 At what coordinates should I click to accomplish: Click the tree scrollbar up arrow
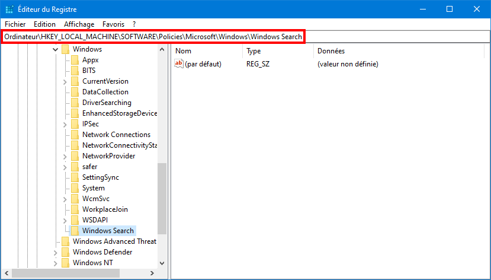point(162,49)
